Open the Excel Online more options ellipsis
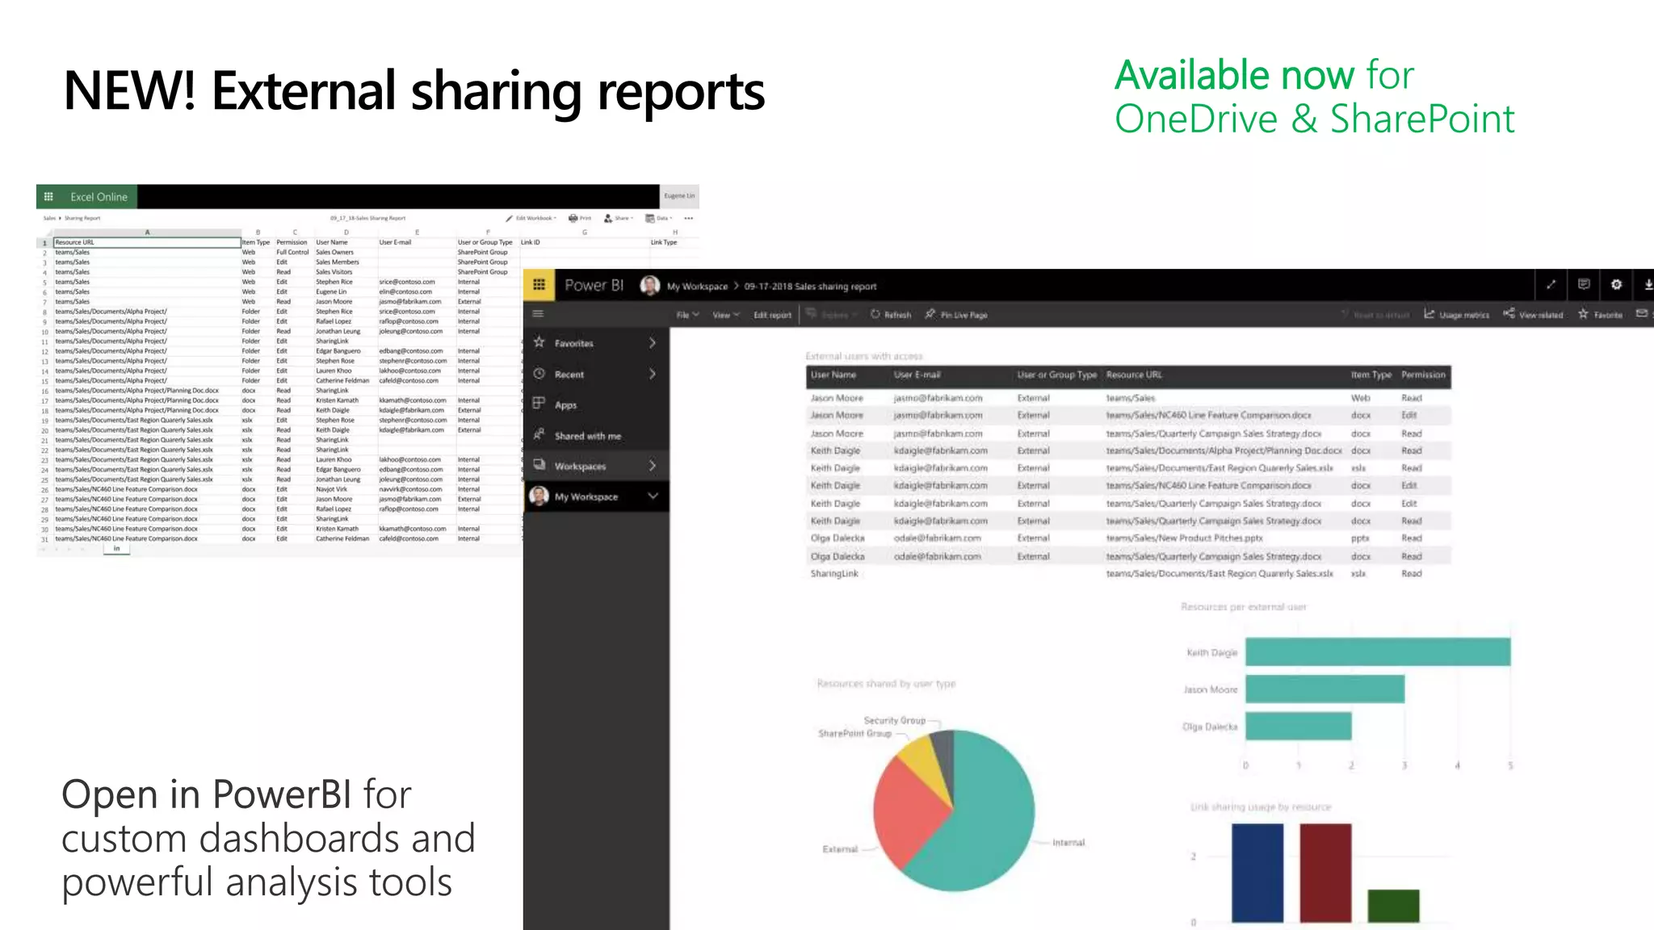Viewport: 1654px width, 930px height. (x=689, y=218)
